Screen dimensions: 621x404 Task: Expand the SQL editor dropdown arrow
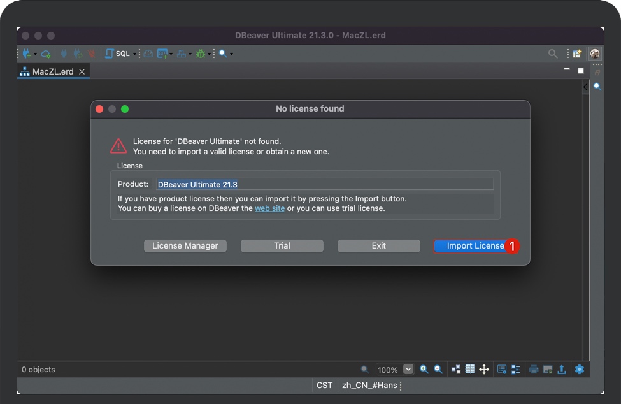134,54
